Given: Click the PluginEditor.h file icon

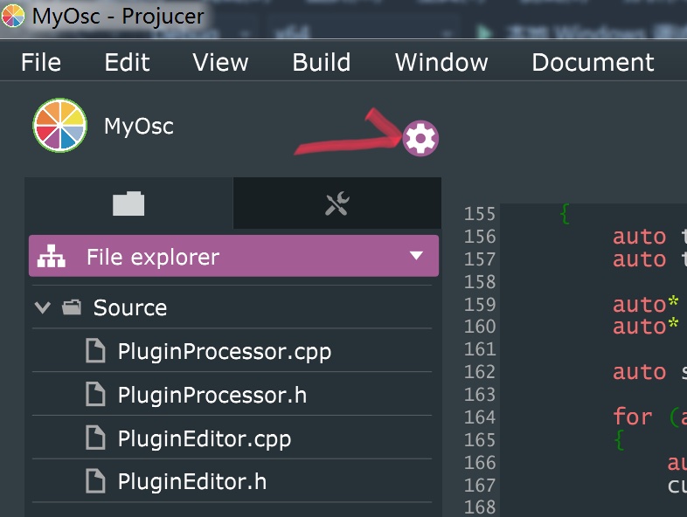Looking at the screenshot, I should (94, 481).
